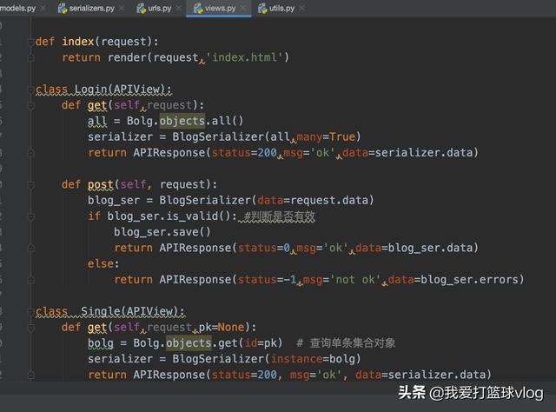Click the post method name
Screen dimensions: 556x412
click(x=101, y=184)
